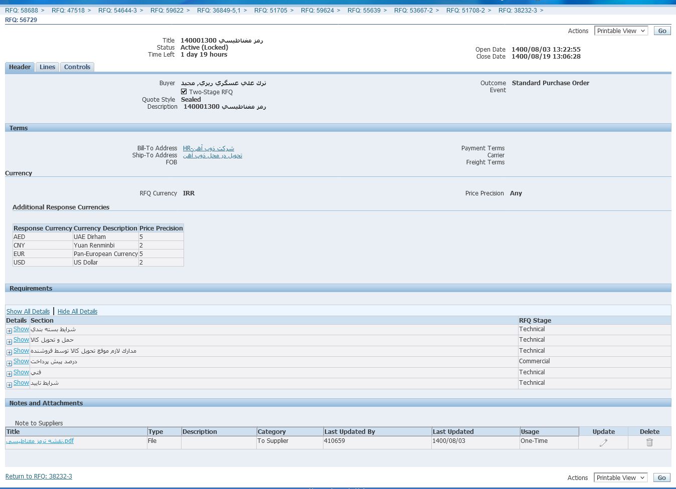Show All Details in Requirements
Image resolution: width=676 pixels, height=489 pixels.
click(x=28, y=312)
